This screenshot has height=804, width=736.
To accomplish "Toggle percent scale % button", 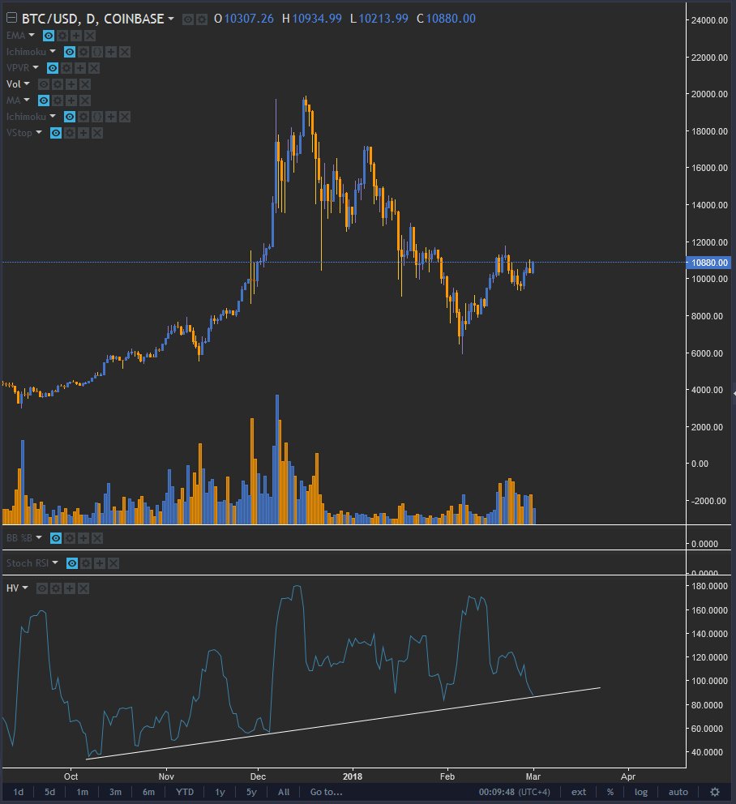I will [x=610, y=792].
